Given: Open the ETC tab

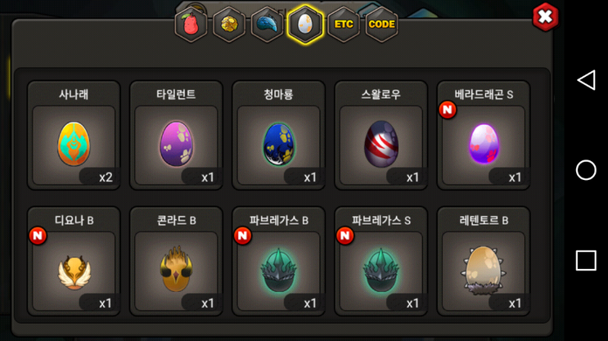Looking at the screenshot, I should point(344,25).
